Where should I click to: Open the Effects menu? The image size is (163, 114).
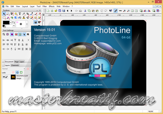(x=52, y=7)
